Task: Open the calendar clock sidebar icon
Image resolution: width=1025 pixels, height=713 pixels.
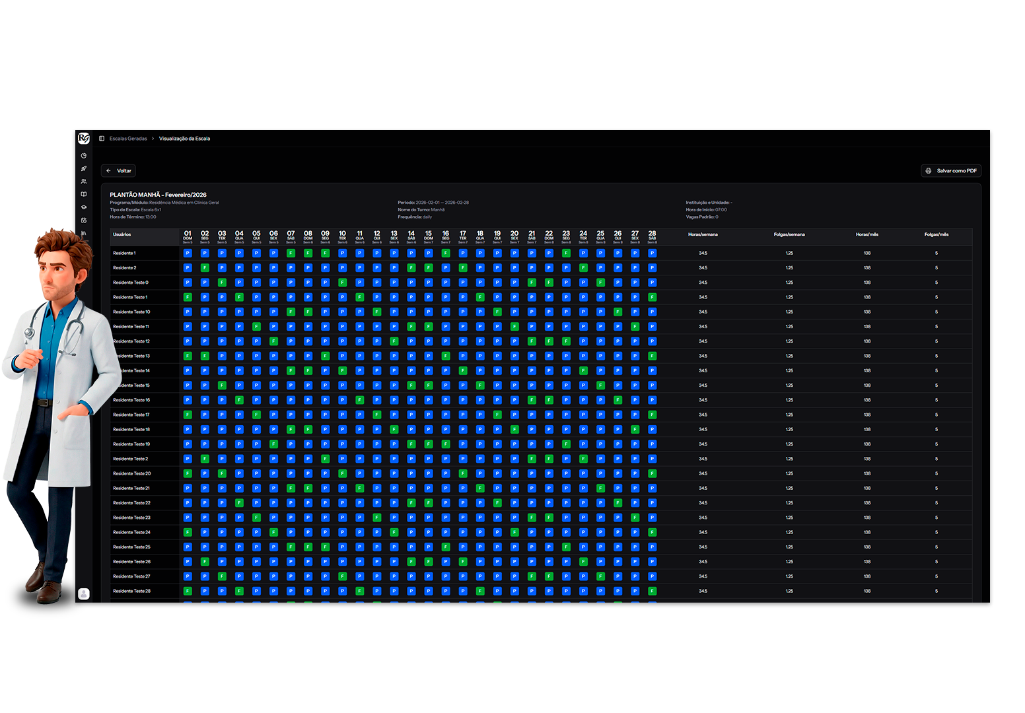Action: (84, 221)
